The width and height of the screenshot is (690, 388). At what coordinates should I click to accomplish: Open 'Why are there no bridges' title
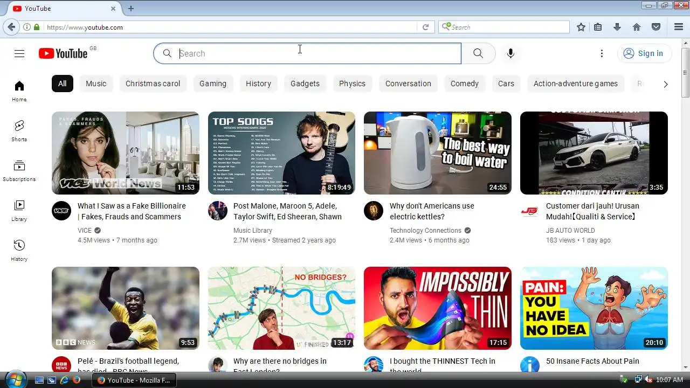(x=280, y=365)
